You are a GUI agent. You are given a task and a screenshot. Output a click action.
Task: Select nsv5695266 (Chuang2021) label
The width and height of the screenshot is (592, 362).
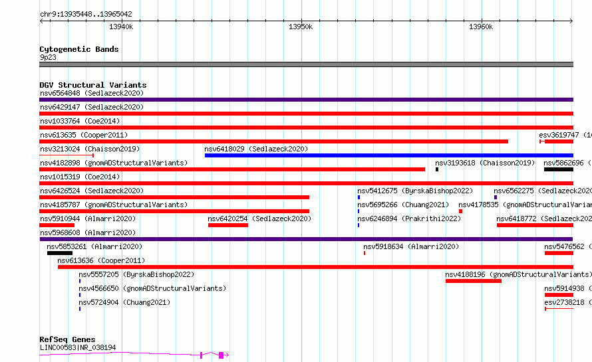[403, 205]
